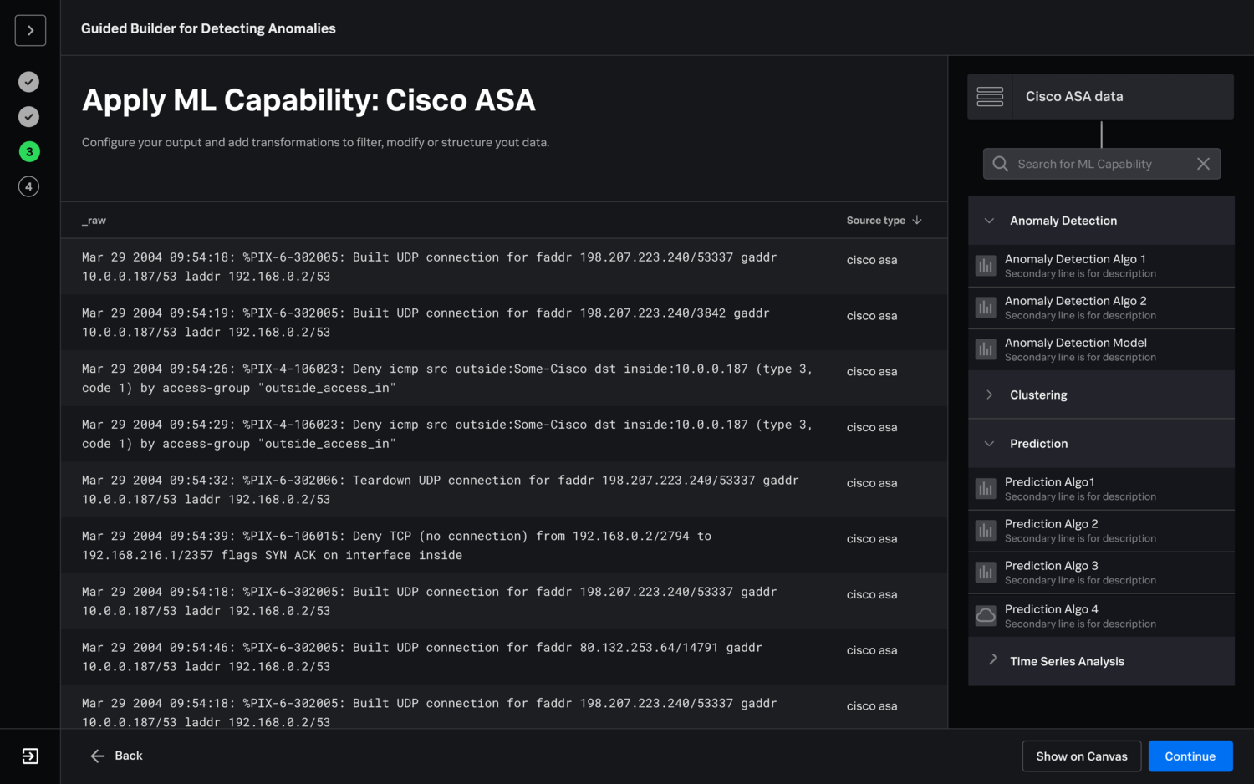
Task: Pick Prediction Algo 2
Action: [x=1101, y=531]
